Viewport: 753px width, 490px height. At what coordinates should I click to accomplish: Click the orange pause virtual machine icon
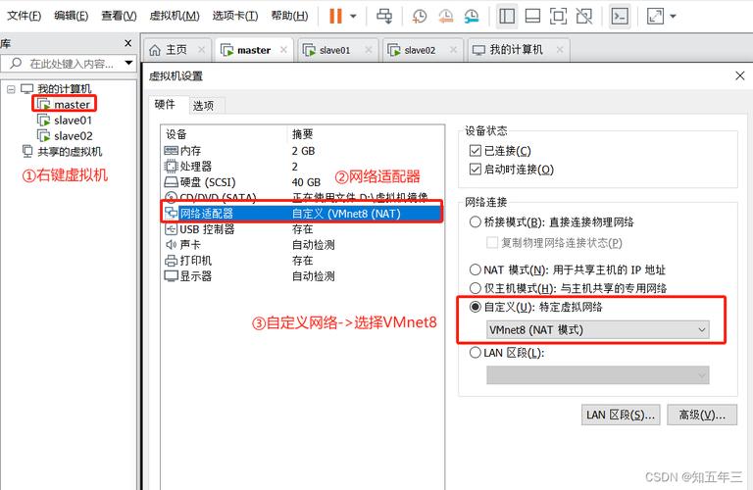(335, 16)
